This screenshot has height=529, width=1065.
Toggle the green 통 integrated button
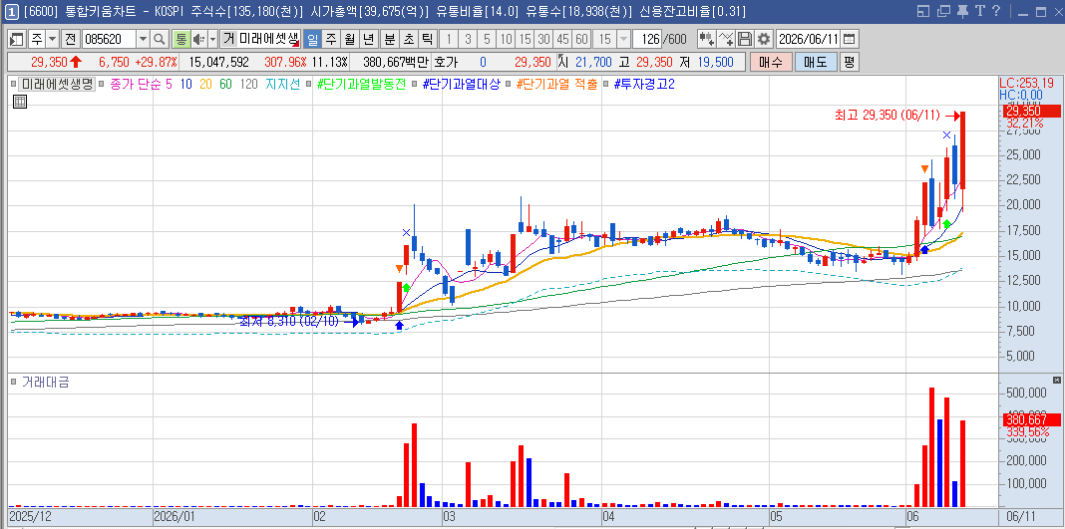coord(180,39)
